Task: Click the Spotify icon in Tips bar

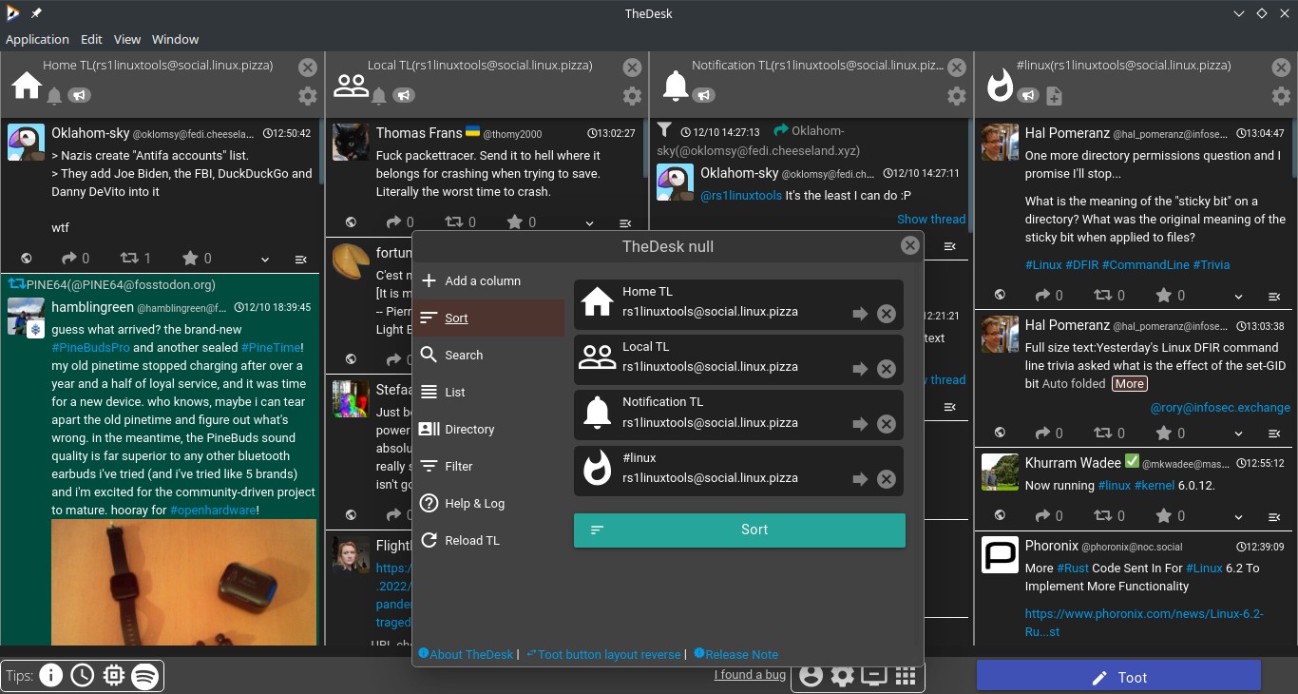Action: 145,676
